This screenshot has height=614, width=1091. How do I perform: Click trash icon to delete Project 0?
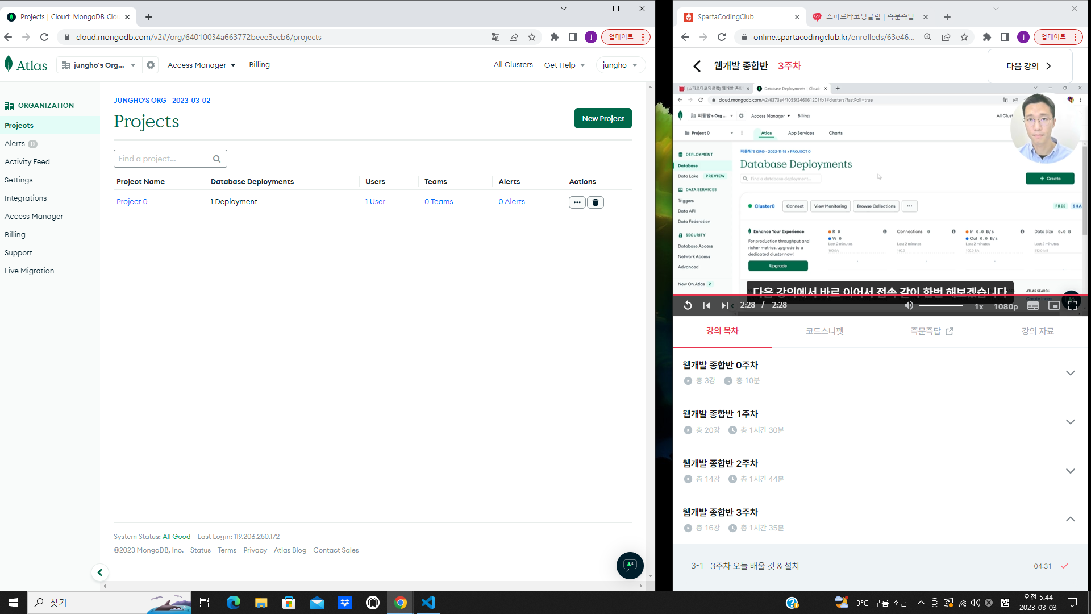595,202
